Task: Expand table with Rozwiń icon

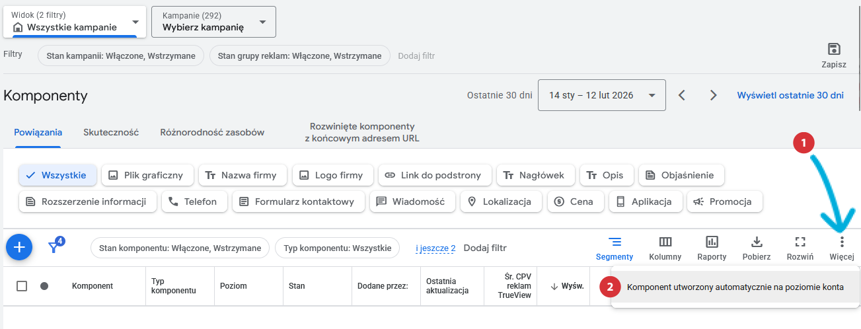Action: click(x=800, y=248)
